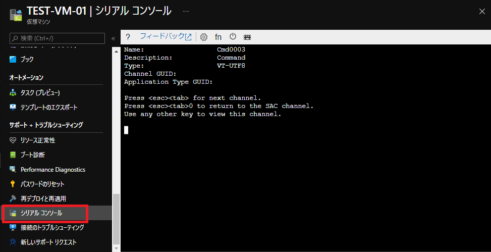Viewport: 491px width, 252px height.
Task: Click the 仮想マシン subtitle text
Action: point(38,22)
